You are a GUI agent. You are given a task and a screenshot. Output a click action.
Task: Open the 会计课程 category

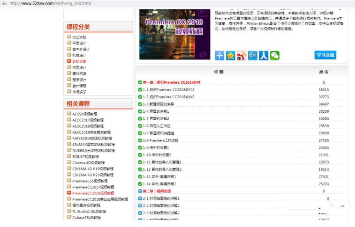79,86
